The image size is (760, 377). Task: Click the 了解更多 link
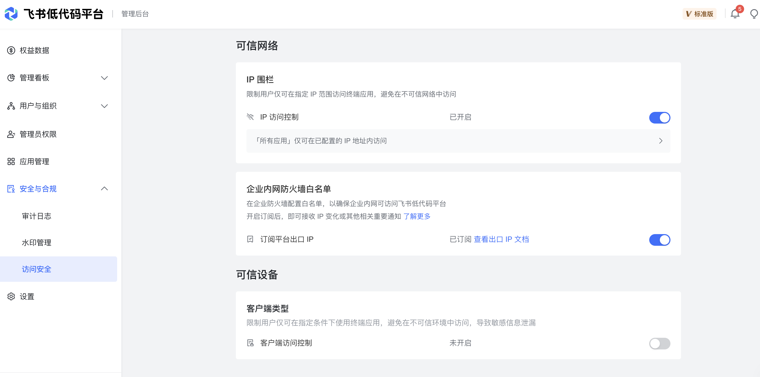(417, 216)
